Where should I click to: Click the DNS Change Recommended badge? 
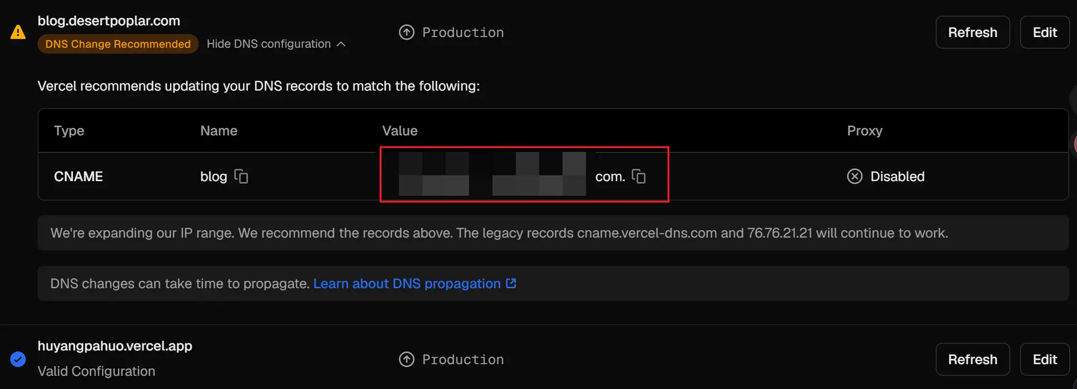click(x=118, y=44)
